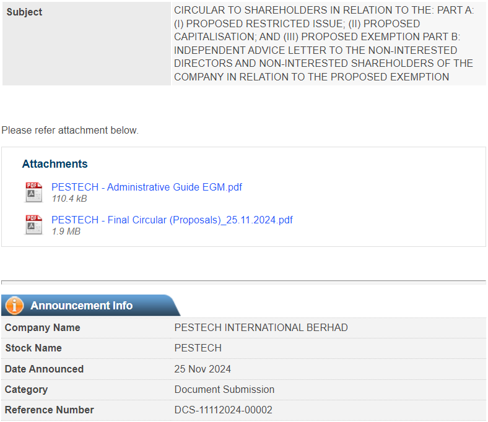This screenshot has width=488, height=422.
Task: Click 'Please refer attachment below' text
Action: tap(70, 131)
